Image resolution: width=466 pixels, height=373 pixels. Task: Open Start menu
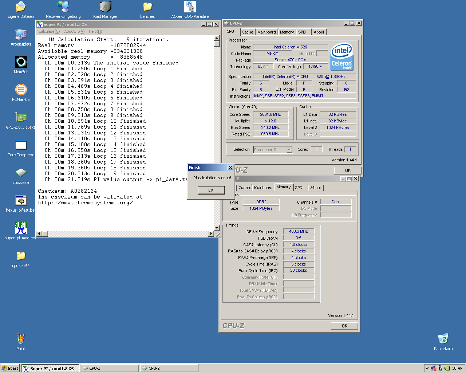10,368
